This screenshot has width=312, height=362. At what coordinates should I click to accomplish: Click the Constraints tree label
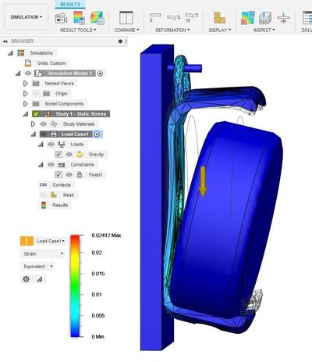coord(82,165)
